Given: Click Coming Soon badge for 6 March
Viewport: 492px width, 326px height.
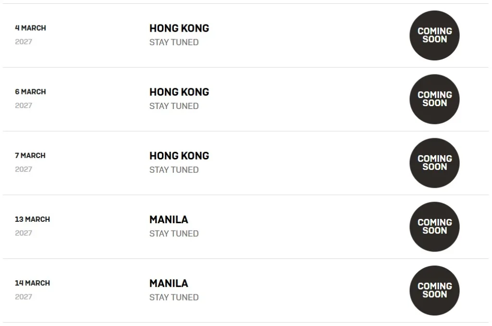Looking at the screenshot, I should click(434, 99).
